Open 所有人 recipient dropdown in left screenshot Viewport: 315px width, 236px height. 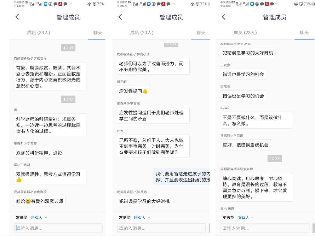coord(39,217)
